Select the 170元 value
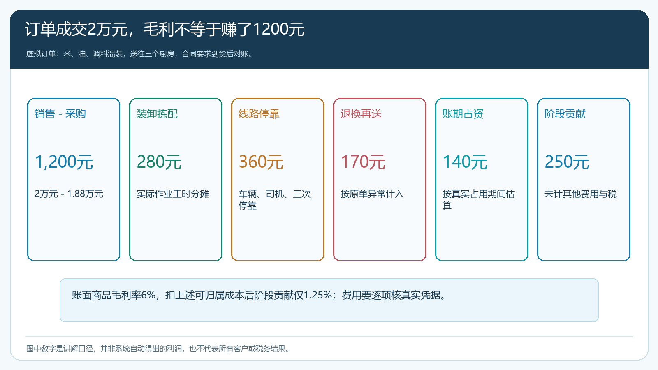Viewport: 658px width, 370px height. point(363,162)
